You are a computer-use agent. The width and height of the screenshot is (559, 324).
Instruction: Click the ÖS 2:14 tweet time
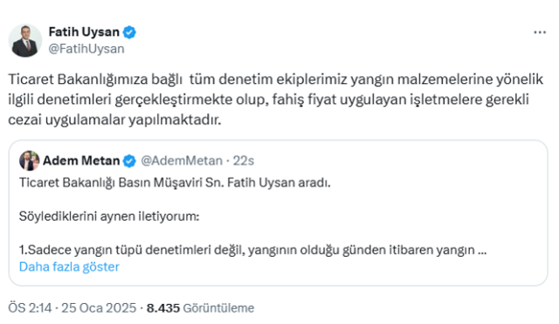(x=30, y=307)
